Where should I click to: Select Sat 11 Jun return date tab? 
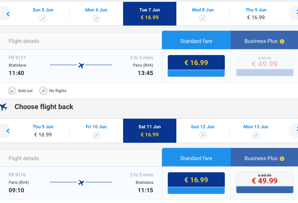point(150,131)
